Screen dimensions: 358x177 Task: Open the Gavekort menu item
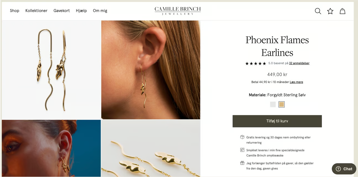click(62, 11)
